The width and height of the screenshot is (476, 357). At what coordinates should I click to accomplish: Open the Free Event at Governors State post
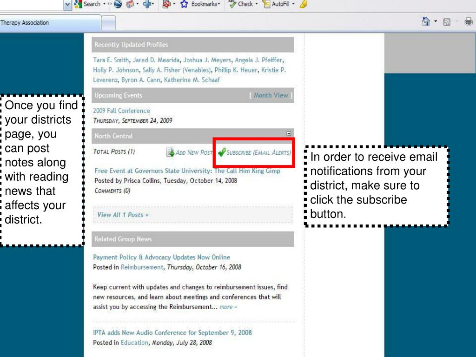[x=187, y=171]
